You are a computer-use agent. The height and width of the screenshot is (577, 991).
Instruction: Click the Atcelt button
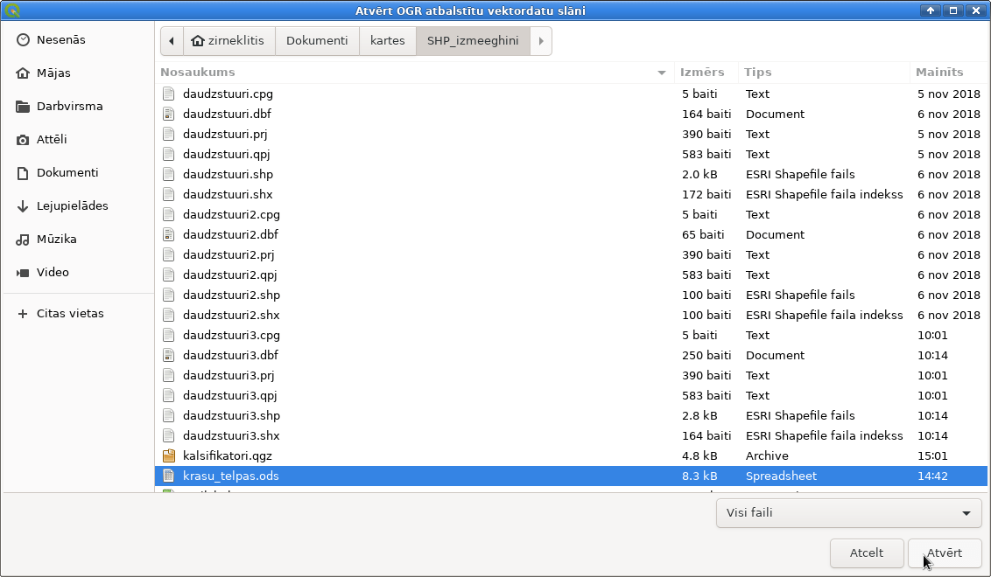867,553
